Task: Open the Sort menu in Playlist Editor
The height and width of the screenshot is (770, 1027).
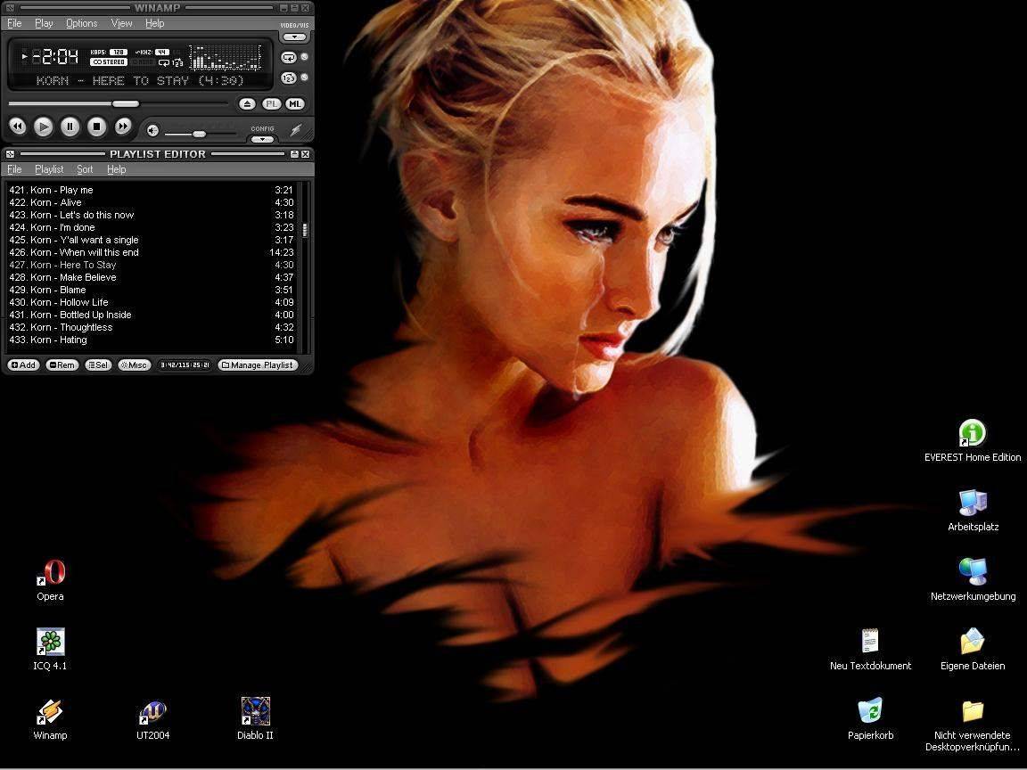Action: (x=86, y=169)
